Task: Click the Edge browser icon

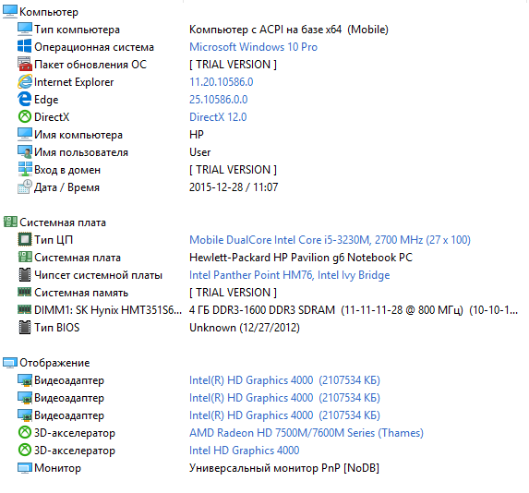Action: click(25, 99)
